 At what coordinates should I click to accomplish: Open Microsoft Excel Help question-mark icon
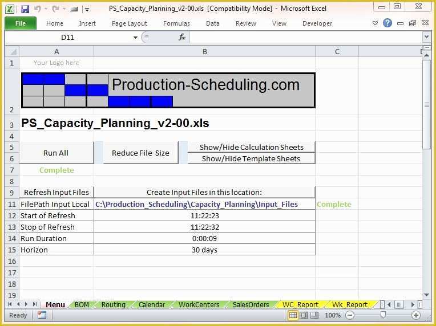[x=387, y=23]
